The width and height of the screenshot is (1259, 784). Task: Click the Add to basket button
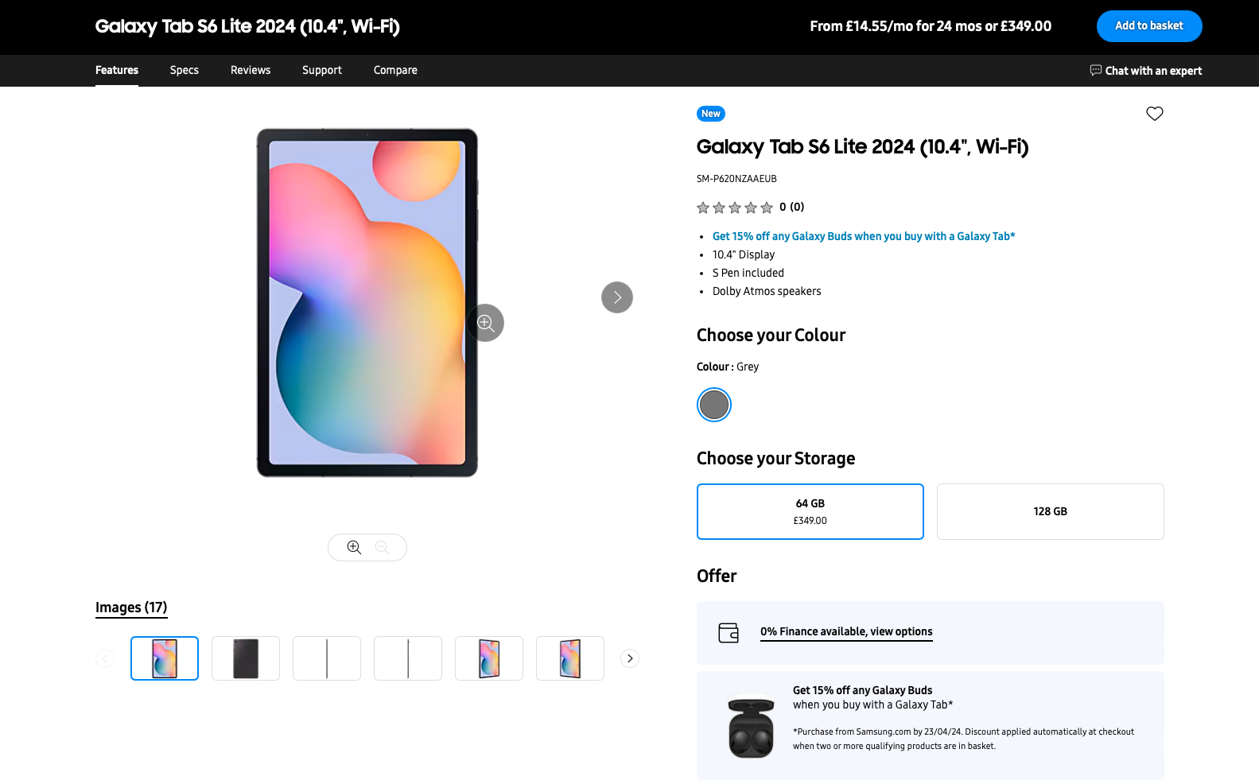[x=1148, y=26]
